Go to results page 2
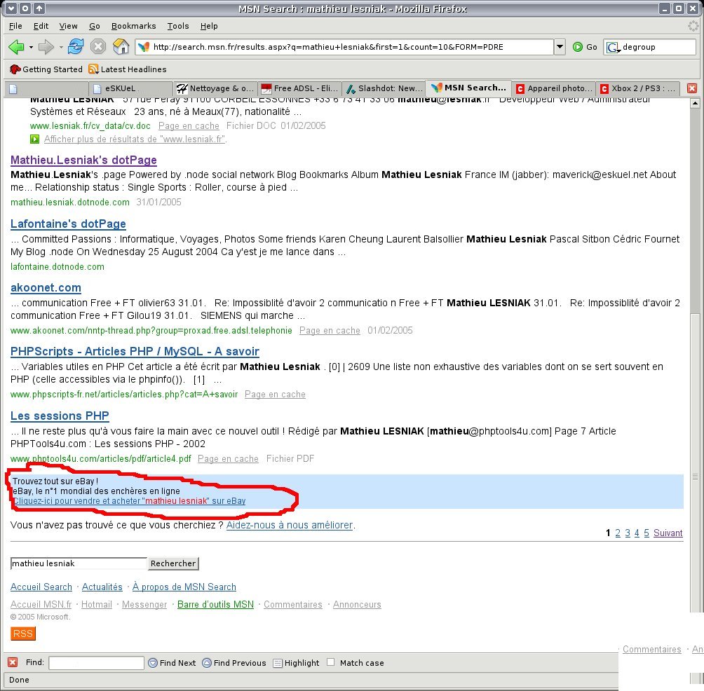The width and height of the screenshot is (704, 691). coord(618,533)
